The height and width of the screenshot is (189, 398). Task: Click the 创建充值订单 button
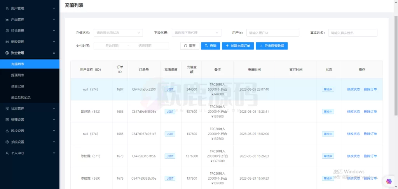pos(238,46)
